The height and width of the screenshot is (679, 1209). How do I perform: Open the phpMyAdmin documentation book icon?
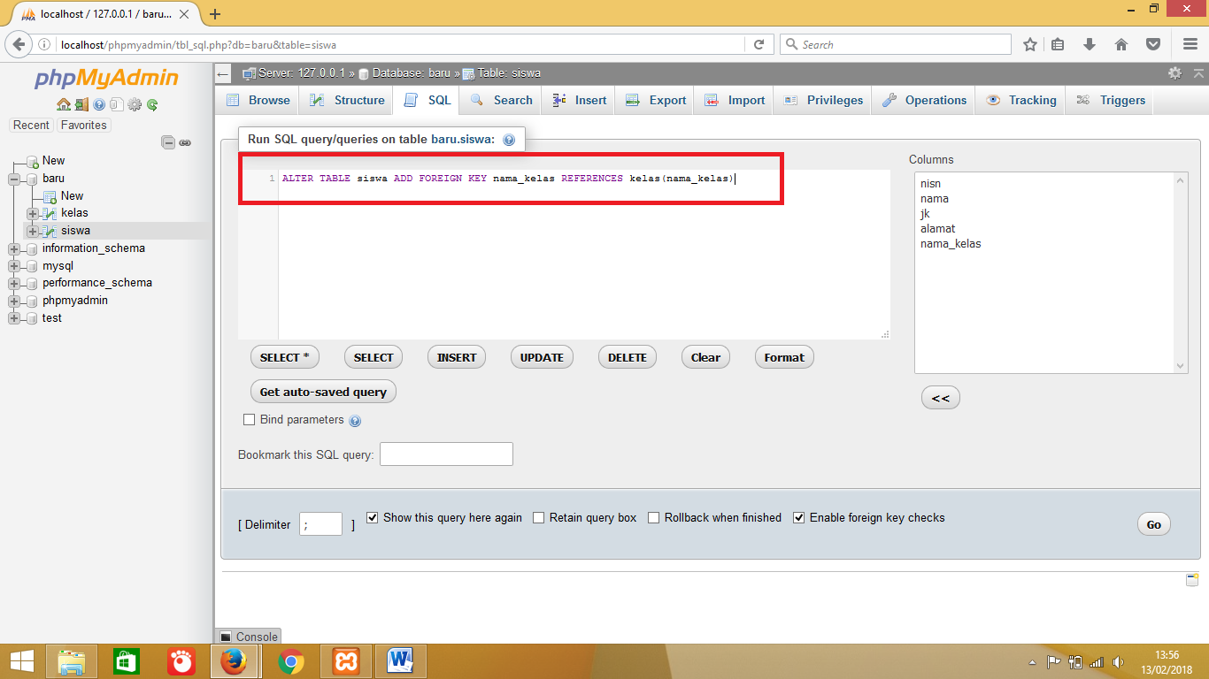(116, 104)
